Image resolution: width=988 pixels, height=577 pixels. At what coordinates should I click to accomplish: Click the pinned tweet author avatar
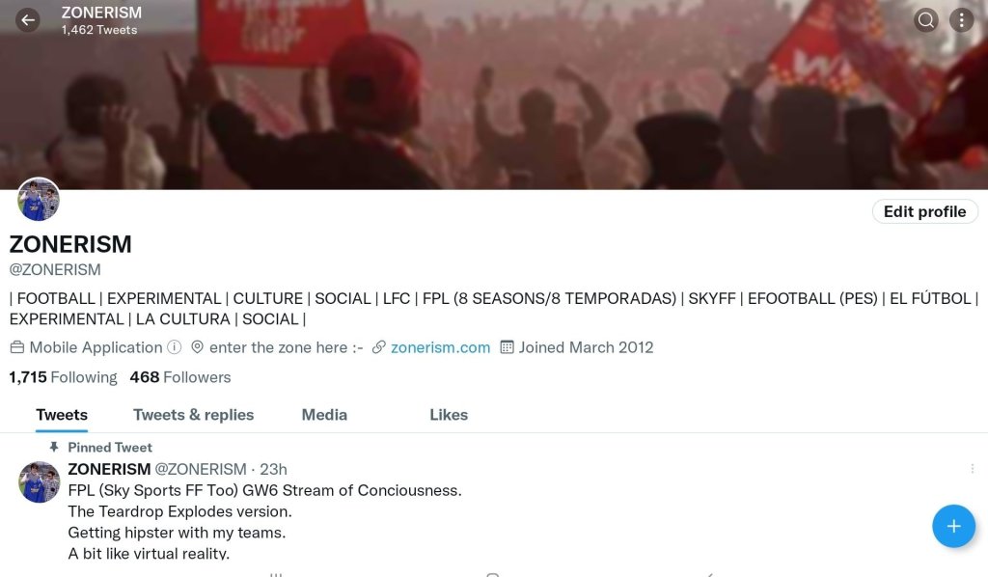tap(39, 481)
